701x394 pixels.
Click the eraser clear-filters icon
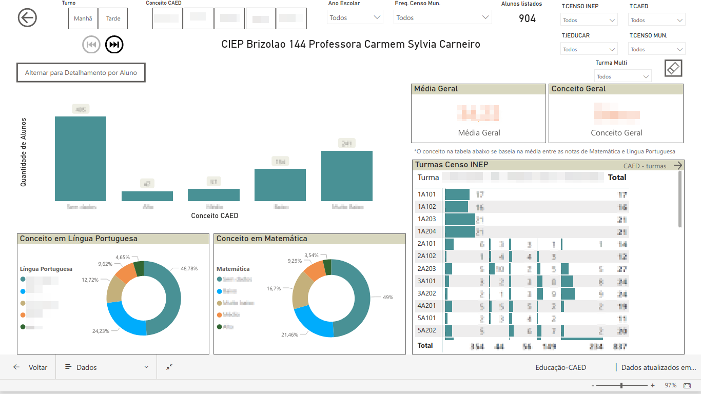tap(673, 68)
